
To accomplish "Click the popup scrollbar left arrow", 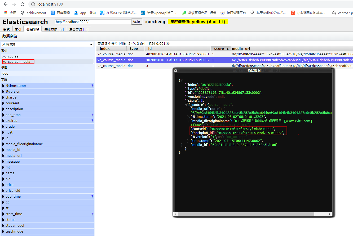I will coord(175,214).
